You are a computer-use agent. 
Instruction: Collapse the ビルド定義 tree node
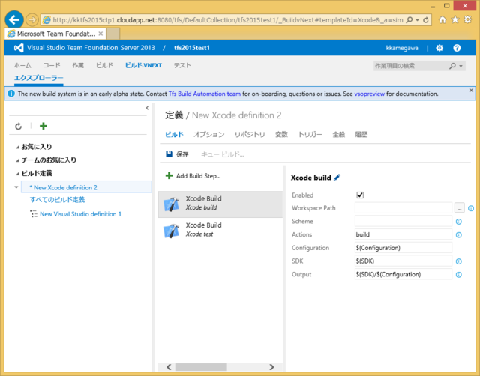coord(17,174)
